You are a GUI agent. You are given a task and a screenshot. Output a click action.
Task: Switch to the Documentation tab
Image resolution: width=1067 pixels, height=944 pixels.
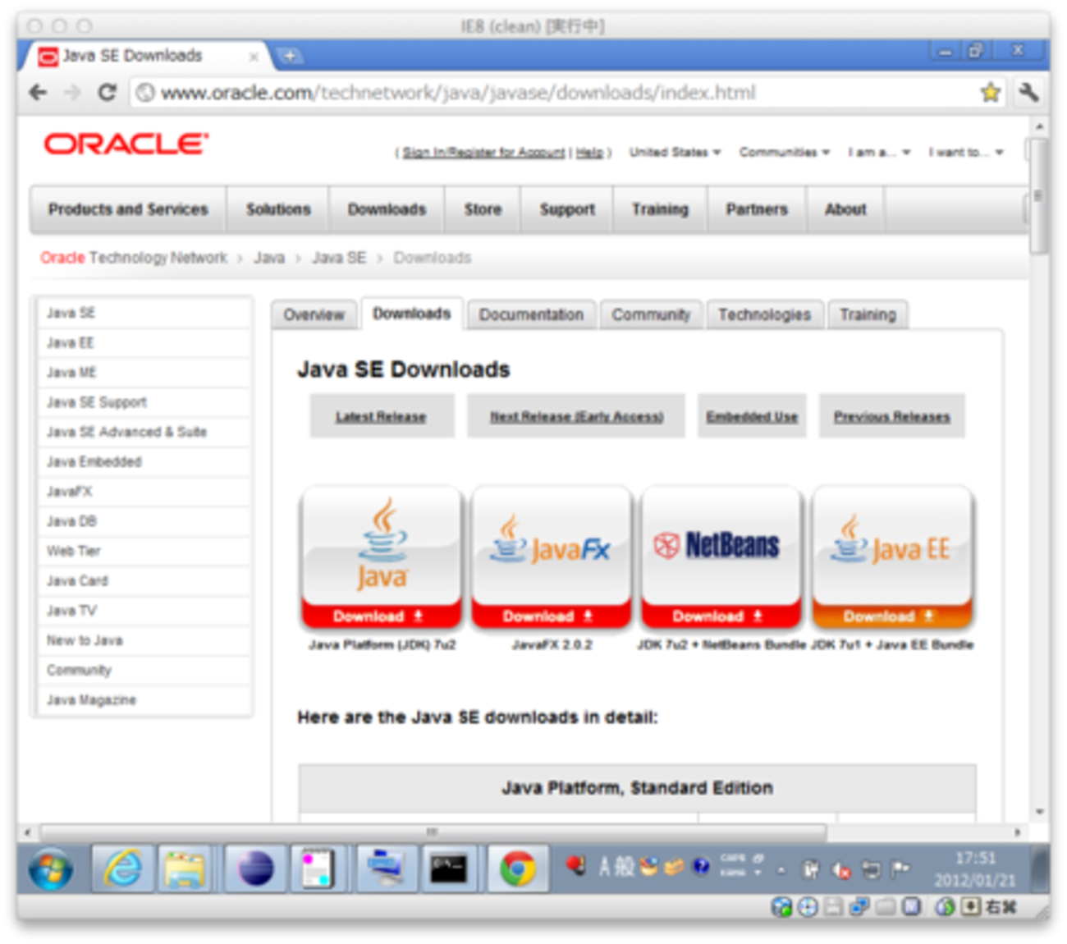coord(531,314)
